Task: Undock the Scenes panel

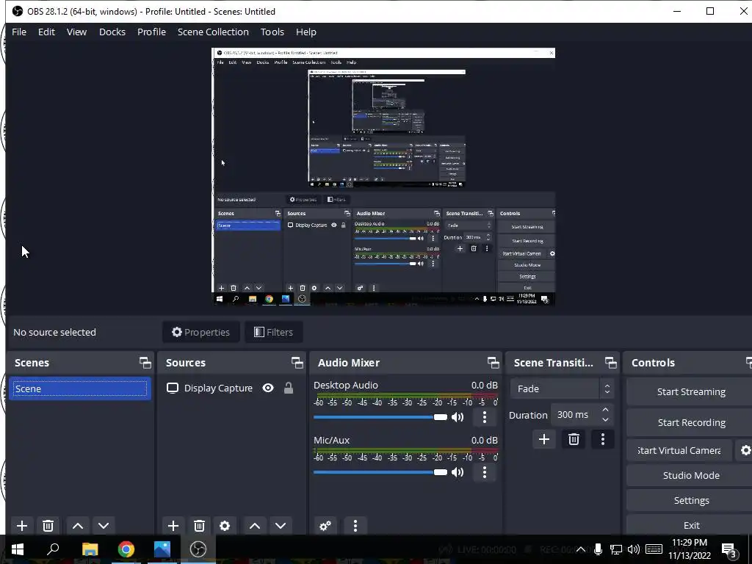Action: [145, 363]
